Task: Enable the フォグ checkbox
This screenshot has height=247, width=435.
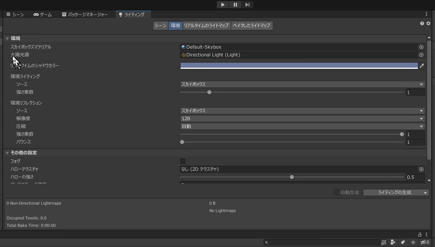Action: pos(183,161)
